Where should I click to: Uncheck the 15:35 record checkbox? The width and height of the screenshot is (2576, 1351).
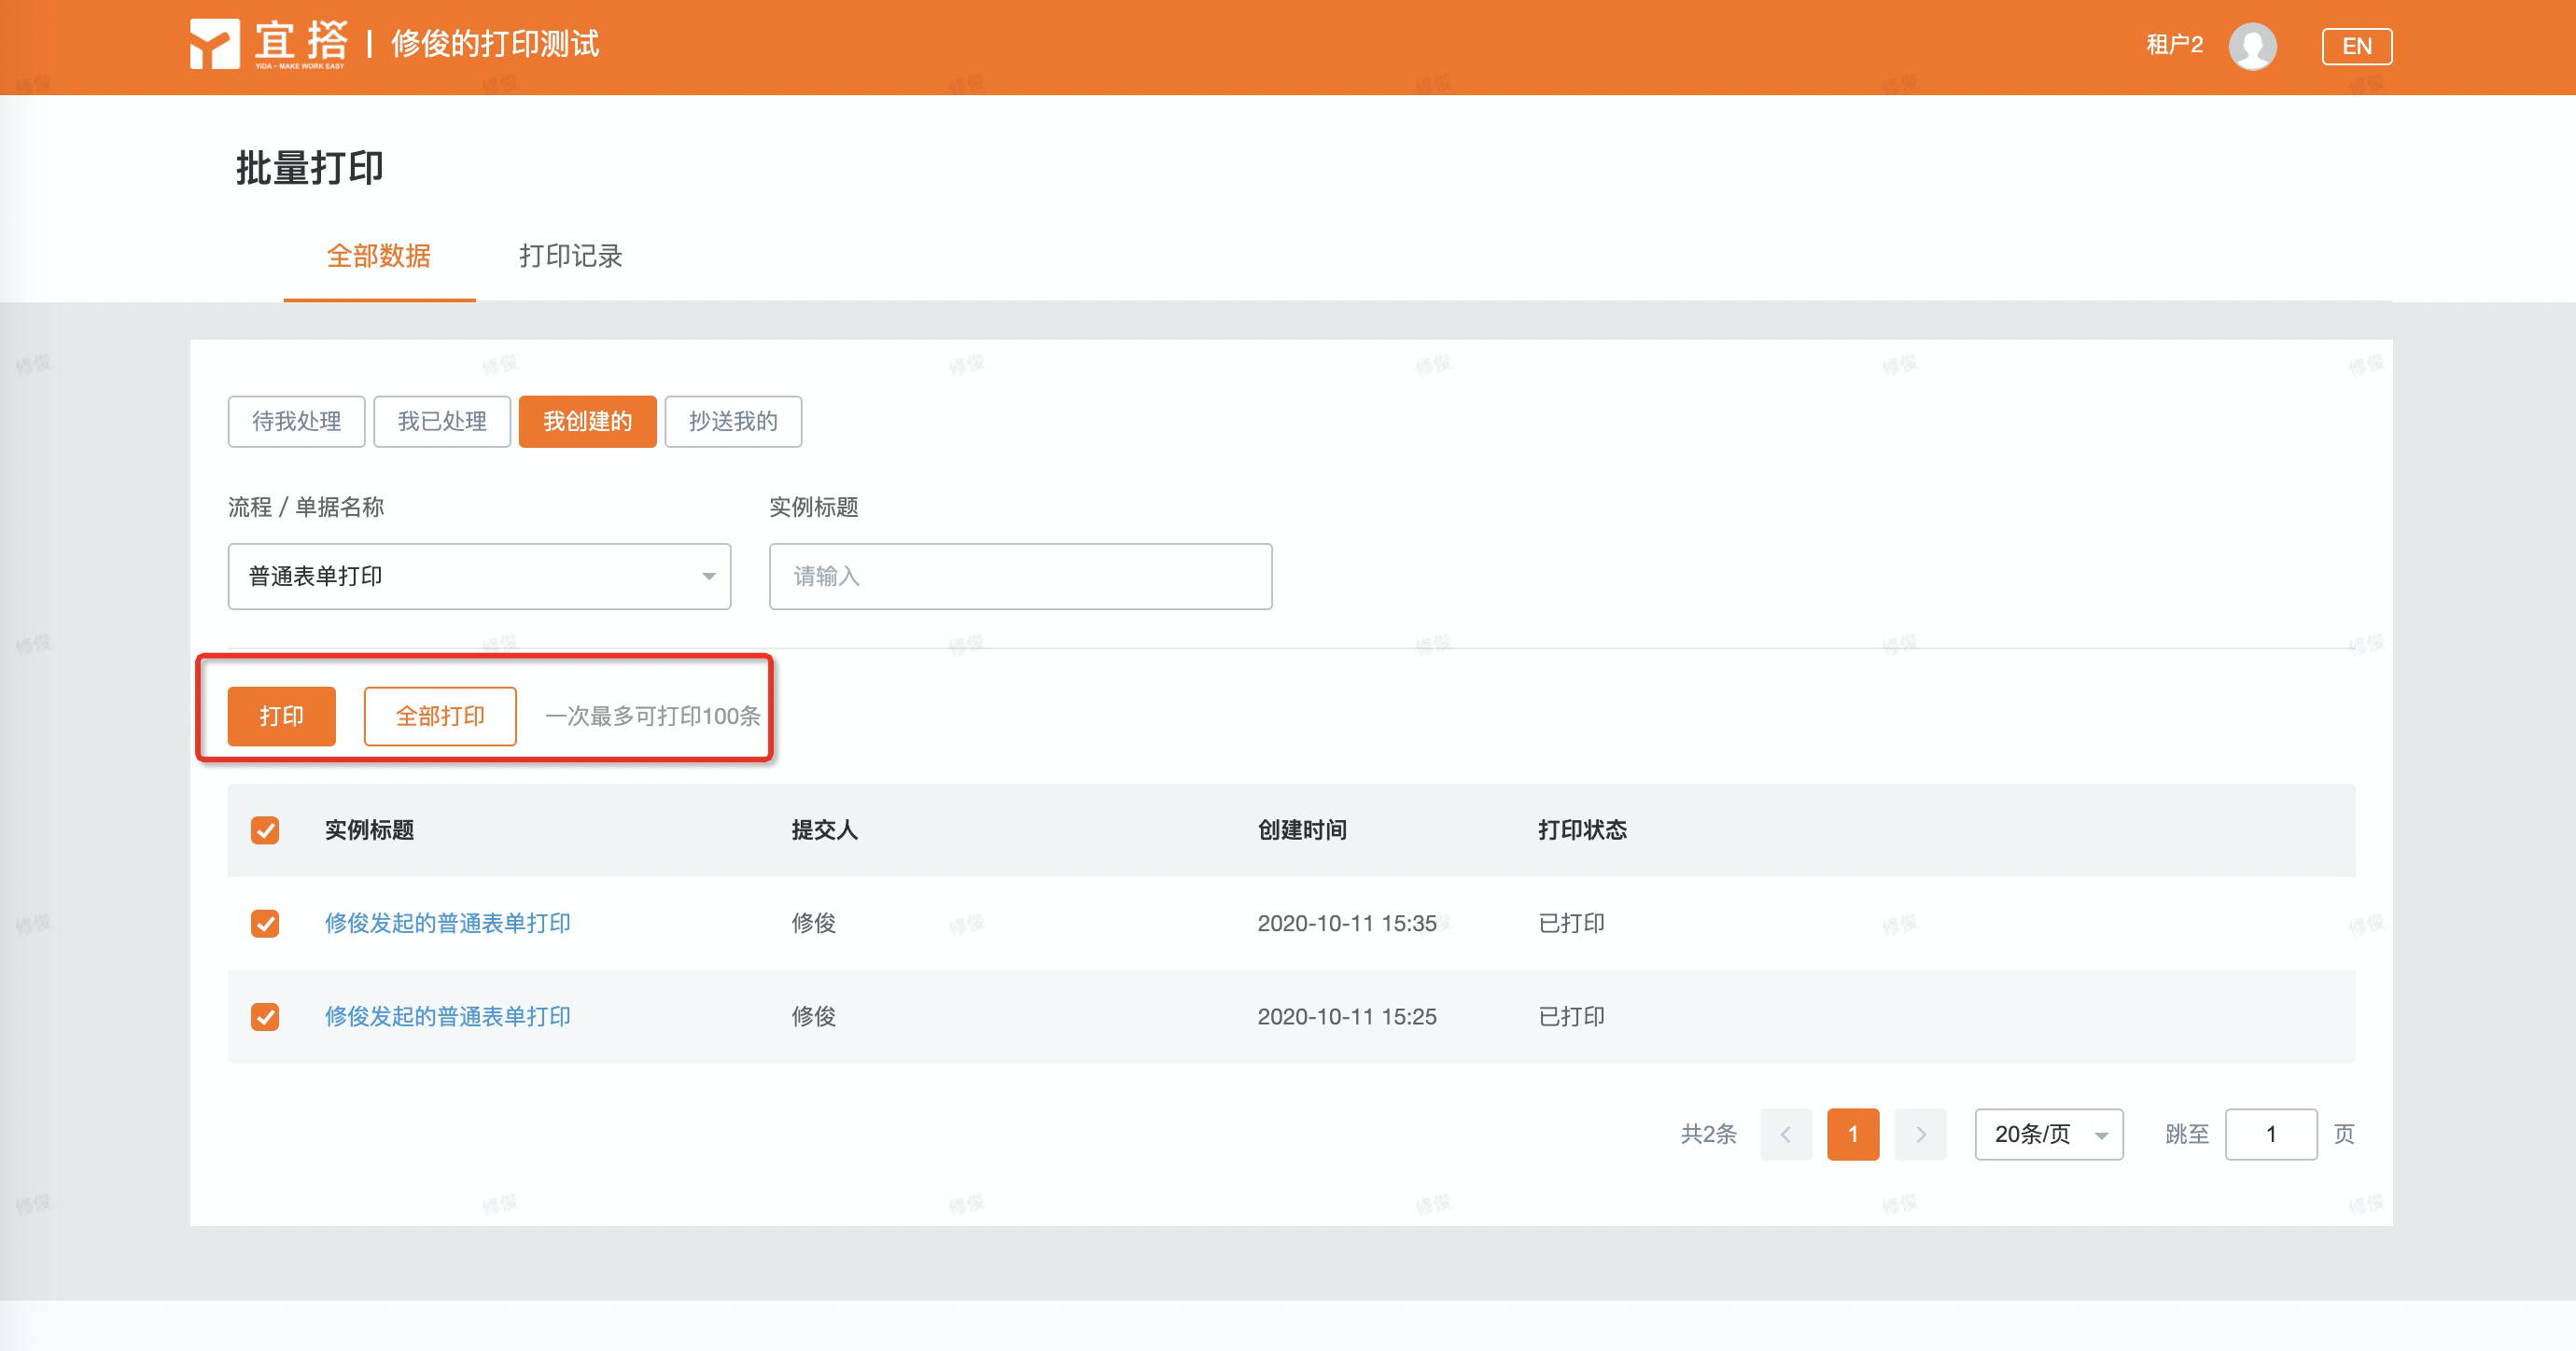265,923
